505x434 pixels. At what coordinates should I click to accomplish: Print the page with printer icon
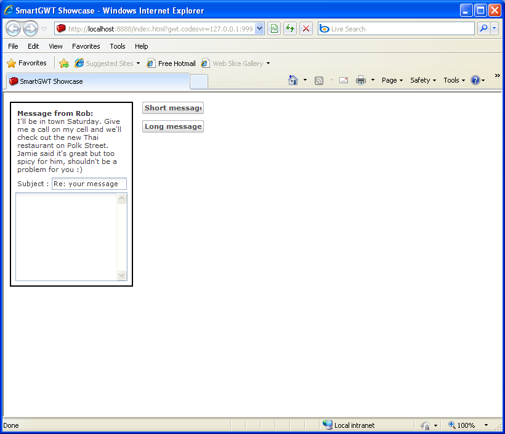(x=361, y=80)
